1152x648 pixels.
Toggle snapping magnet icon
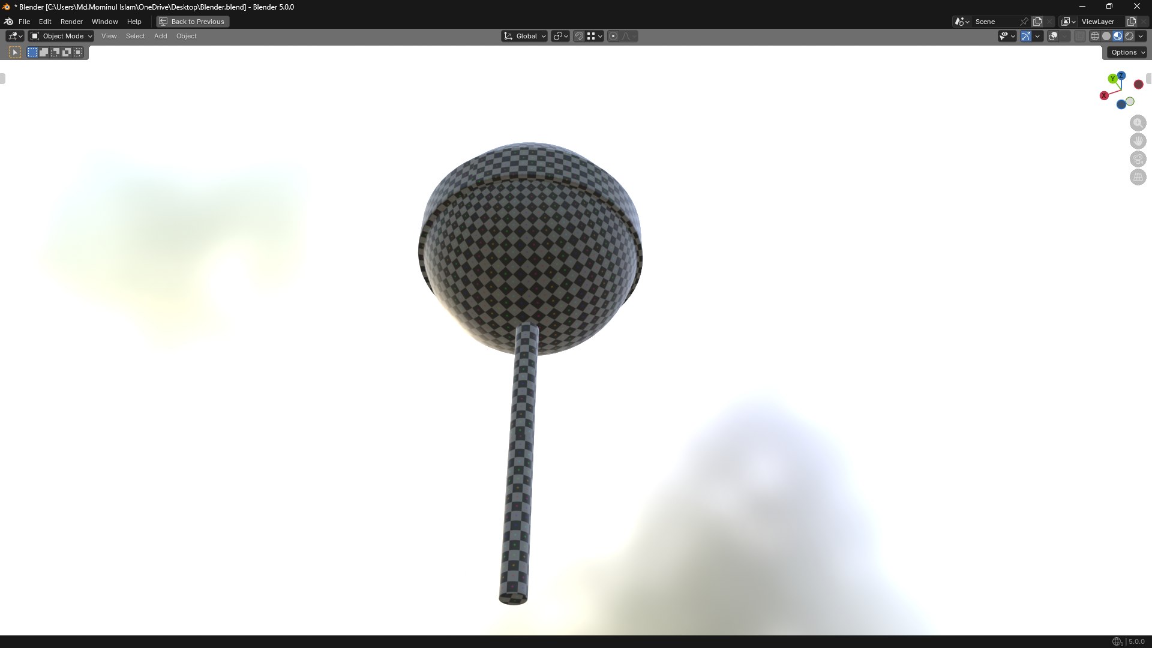coord(579,36)
